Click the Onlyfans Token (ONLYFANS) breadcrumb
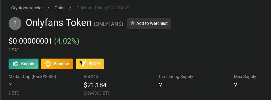Viewport: 271px width, 100px height. (103, 8)
